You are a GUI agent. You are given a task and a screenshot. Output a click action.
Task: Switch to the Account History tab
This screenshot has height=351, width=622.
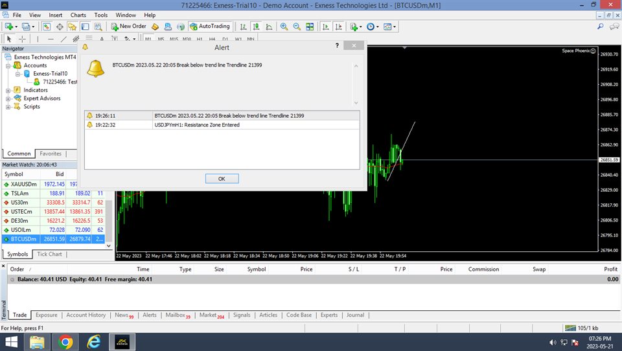[x=86, y=315]
